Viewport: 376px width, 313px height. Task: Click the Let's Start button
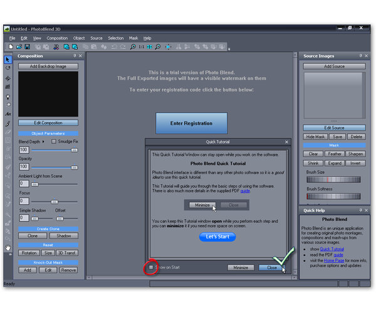[217, 237]
